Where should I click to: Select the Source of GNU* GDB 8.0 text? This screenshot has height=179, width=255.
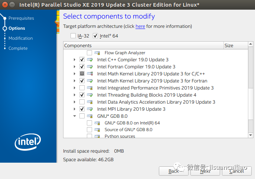[x=128, y=130]
